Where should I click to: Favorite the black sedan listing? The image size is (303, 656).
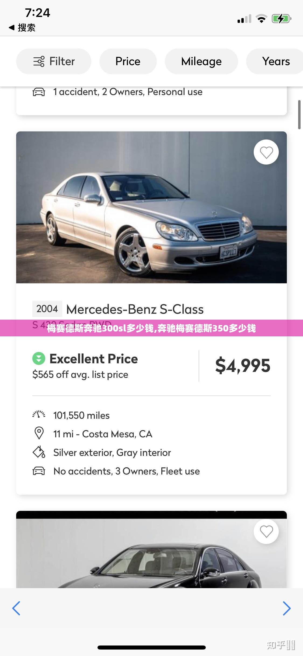click(266, 531)
